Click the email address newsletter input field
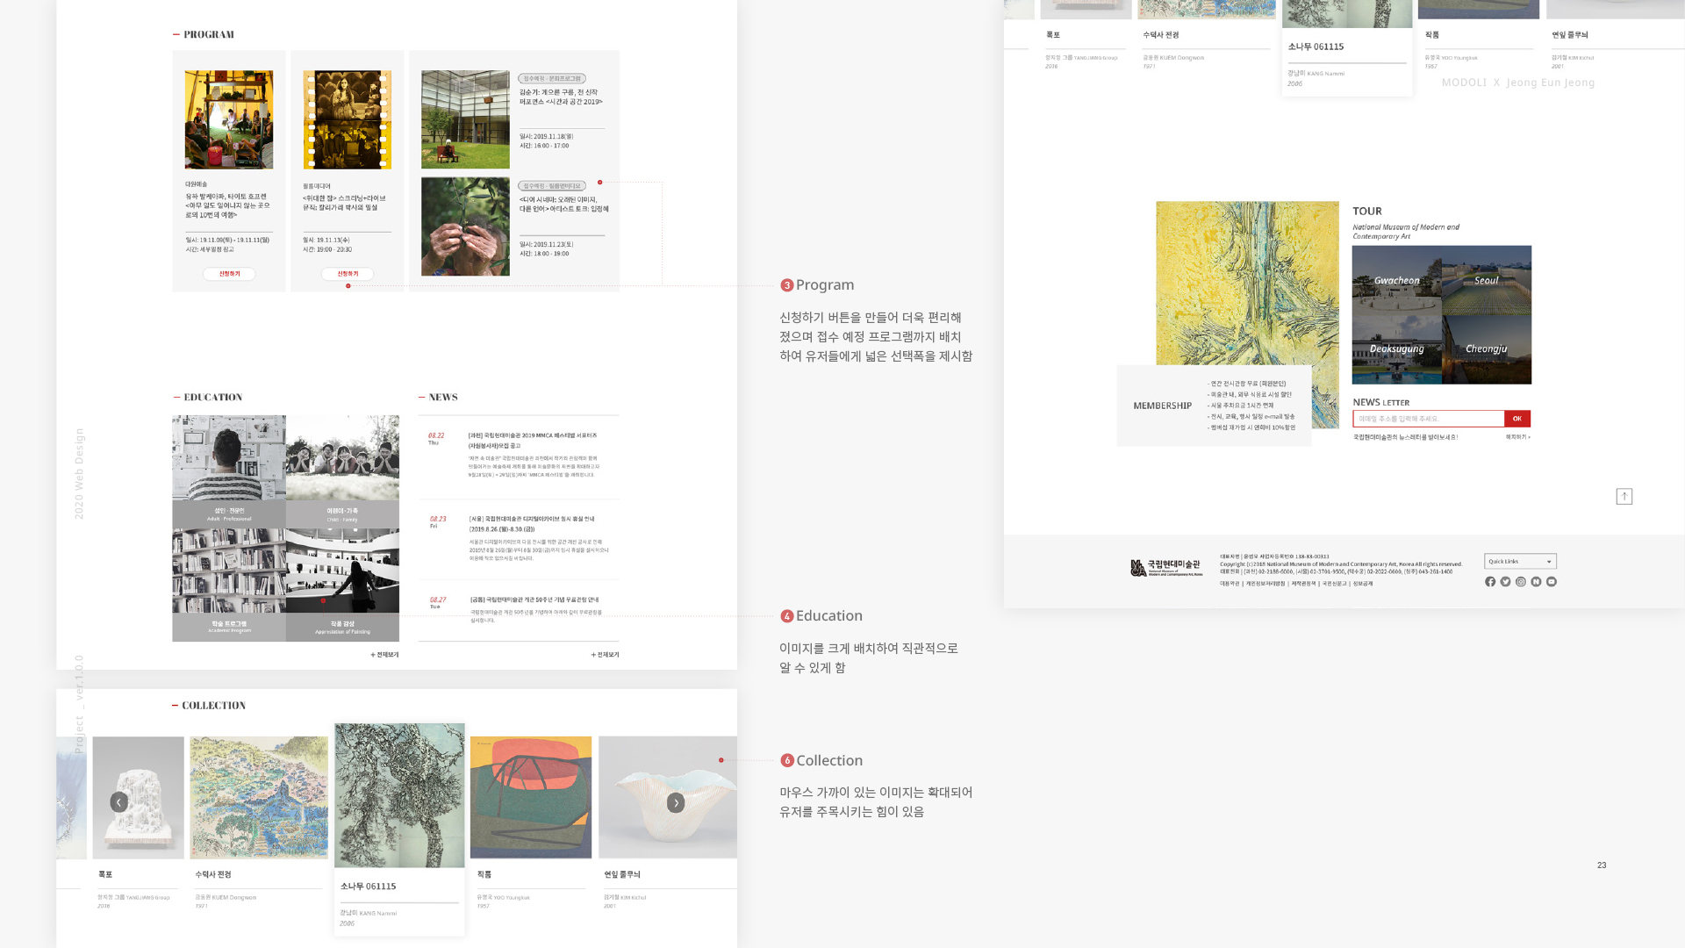This screenshot has width=1685, height=948. (1429, 419)
